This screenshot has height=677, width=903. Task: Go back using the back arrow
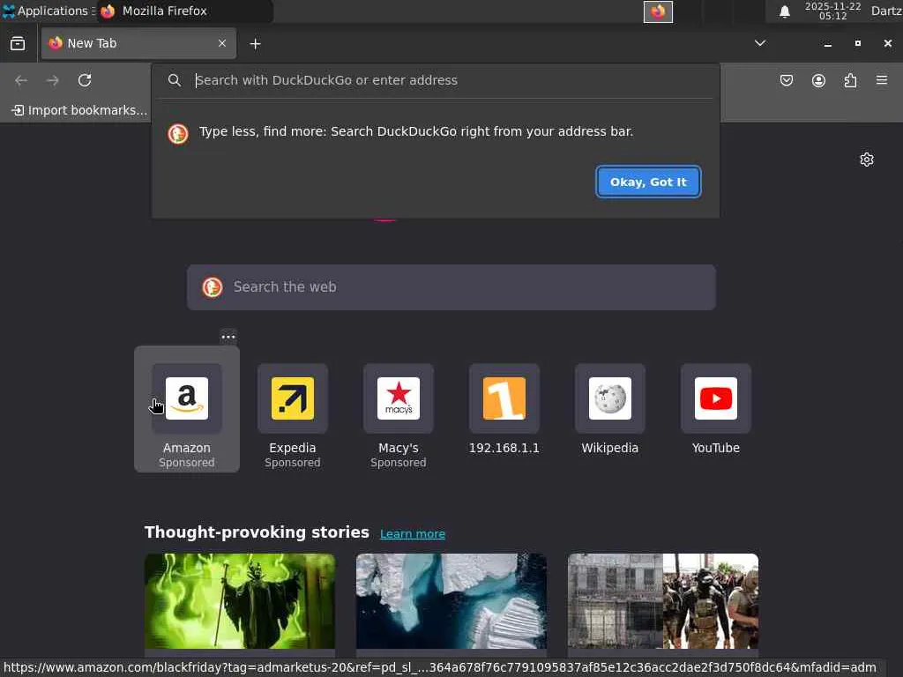pyautogui.click(x=21, y=80)
